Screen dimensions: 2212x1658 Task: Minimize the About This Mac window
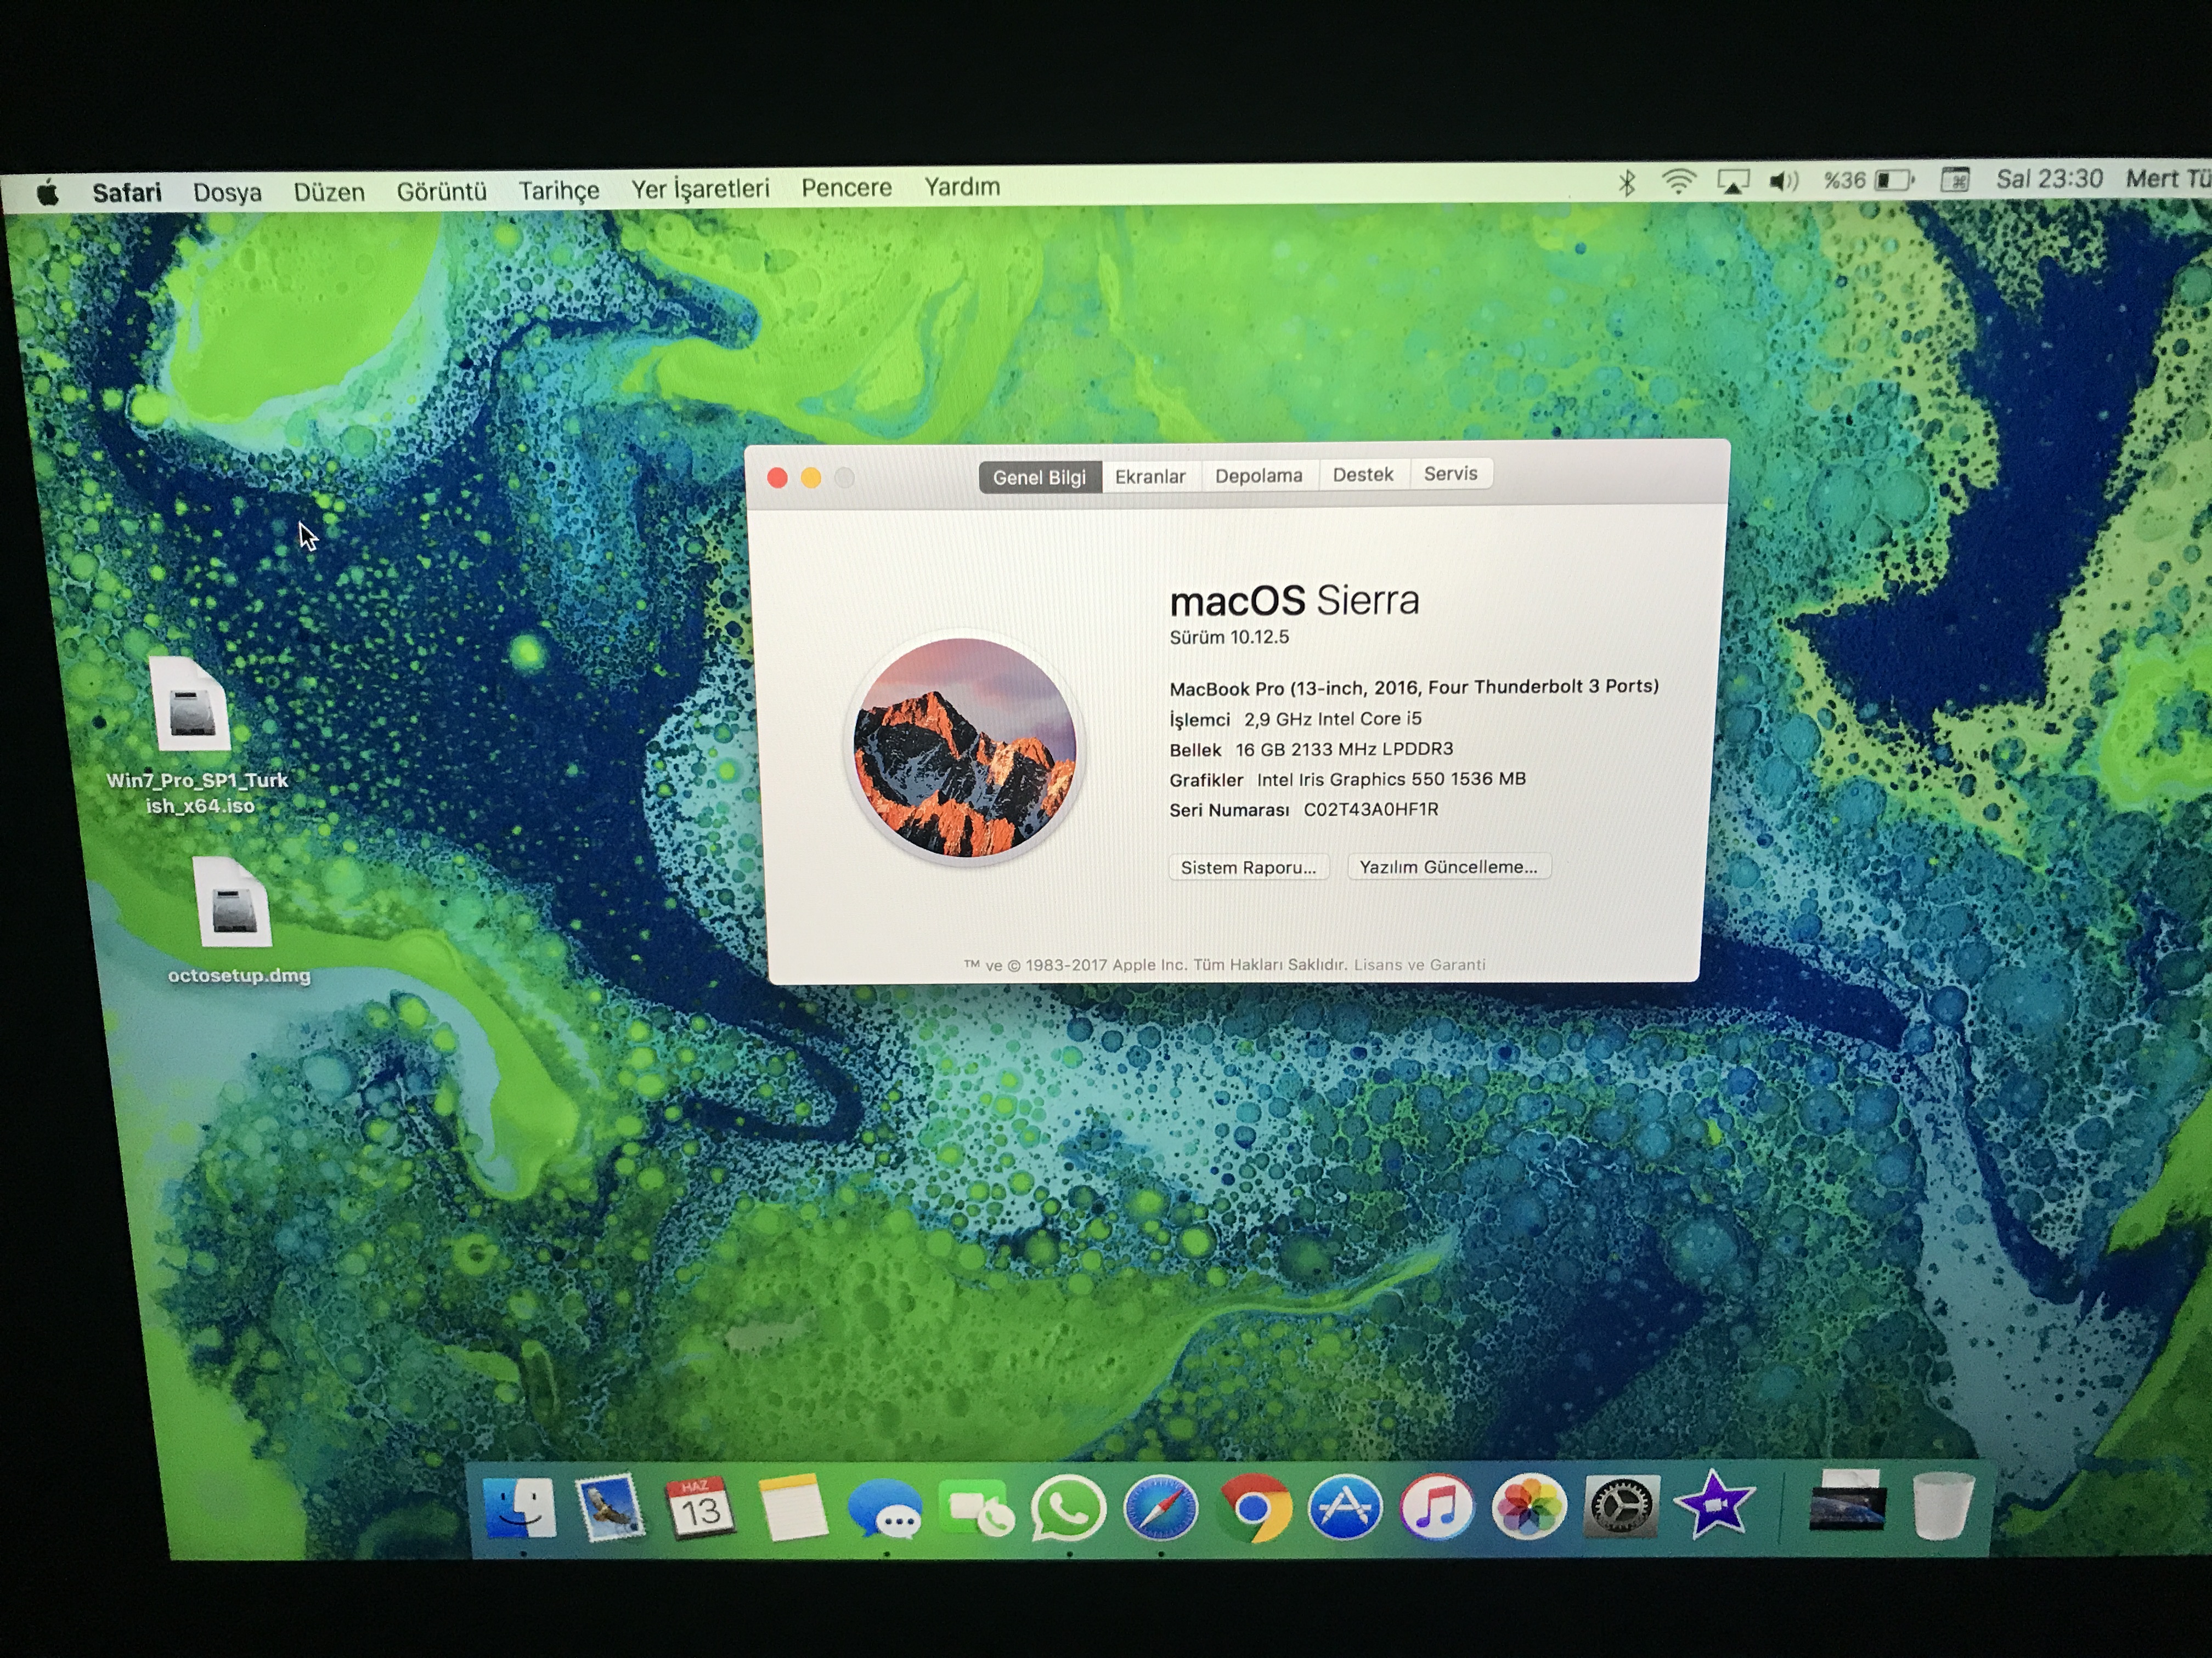click(811, 478)
